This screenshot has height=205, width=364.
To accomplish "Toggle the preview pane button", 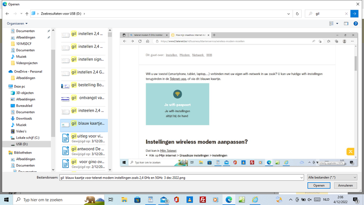I will [x=346, y=24].
